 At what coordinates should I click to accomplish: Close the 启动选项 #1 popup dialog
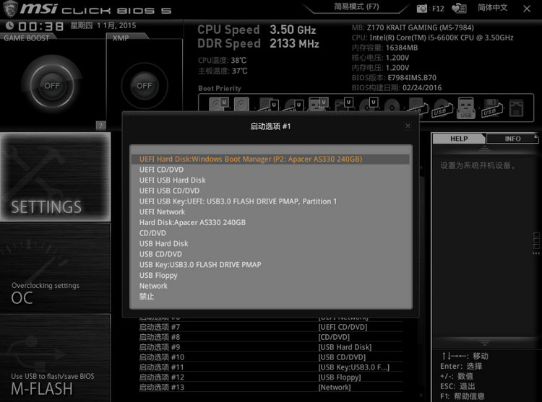coord(408,126)
